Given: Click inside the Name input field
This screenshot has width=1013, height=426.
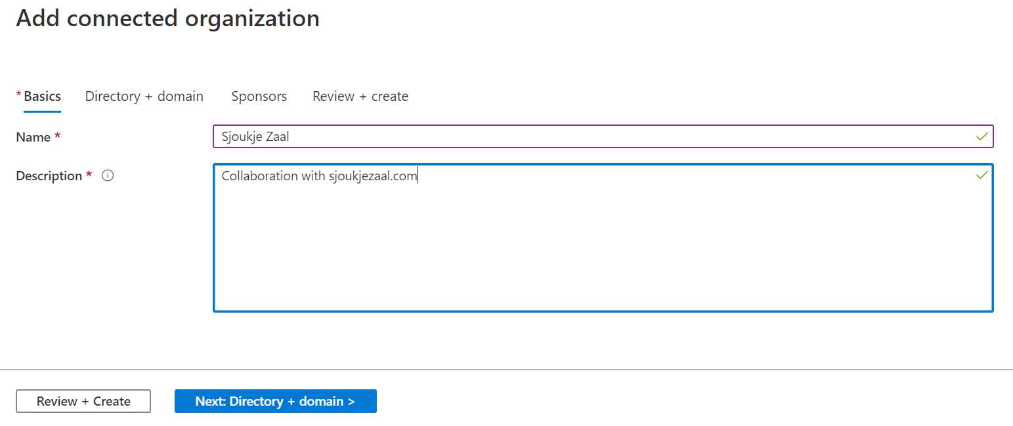Looking at the screenshot, I should click(x=591, y=136).
